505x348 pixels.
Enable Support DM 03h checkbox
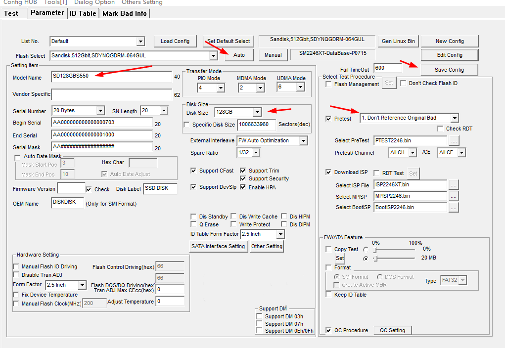coord(259,316)
